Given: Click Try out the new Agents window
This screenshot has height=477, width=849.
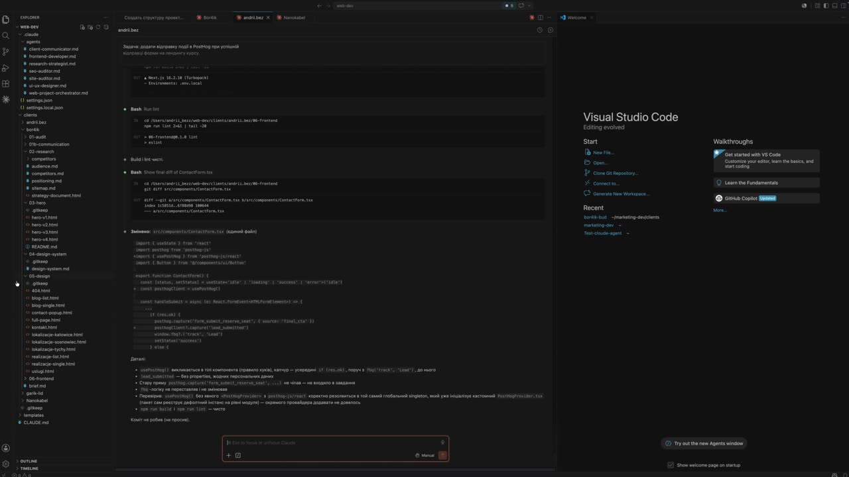Looking at the screenshot, I should tap(705, 443).
